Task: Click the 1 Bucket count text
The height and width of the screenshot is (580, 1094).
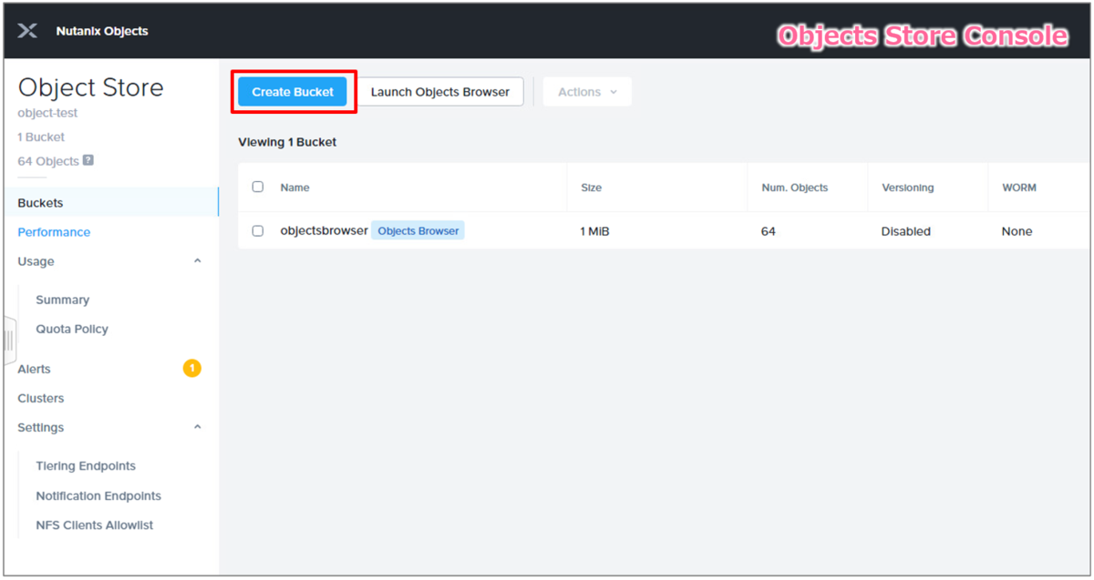Action: tap(41, 137)
